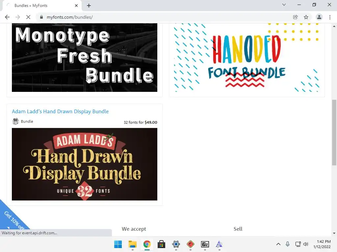The width and height of the screenshot is (337, 252).
Task: Click the gift Bundle icon
Action: (15, 121)
